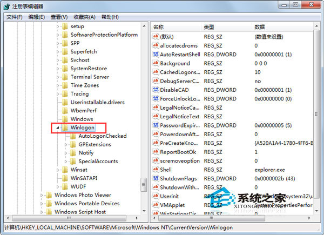Click the GPExtensions folder icon
The image size is (324, 235).
(x=73, y=145)
